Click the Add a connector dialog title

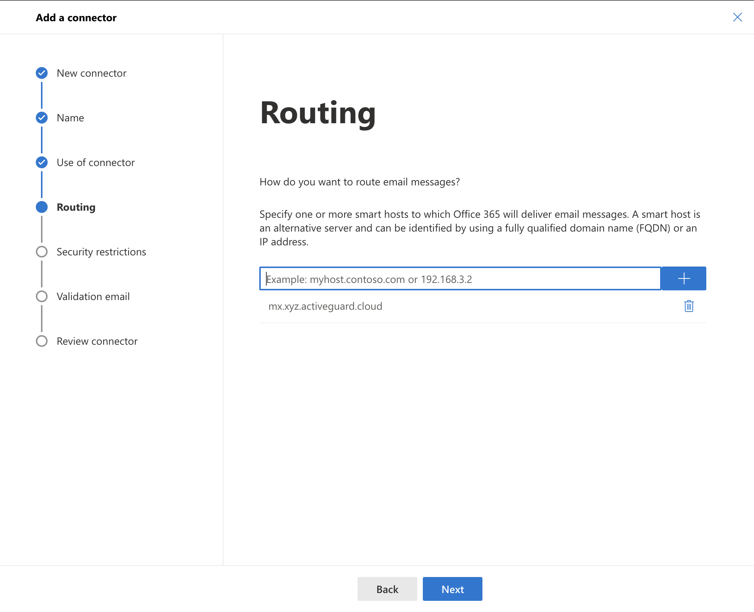pyautogui.click(x=76, y=17)
